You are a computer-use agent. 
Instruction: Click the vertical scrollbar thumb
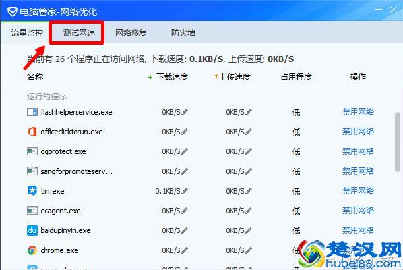[x=398, y=142]
